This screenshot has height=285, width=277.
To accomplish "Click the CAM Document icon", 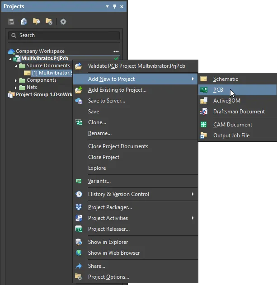I will 203,125.
